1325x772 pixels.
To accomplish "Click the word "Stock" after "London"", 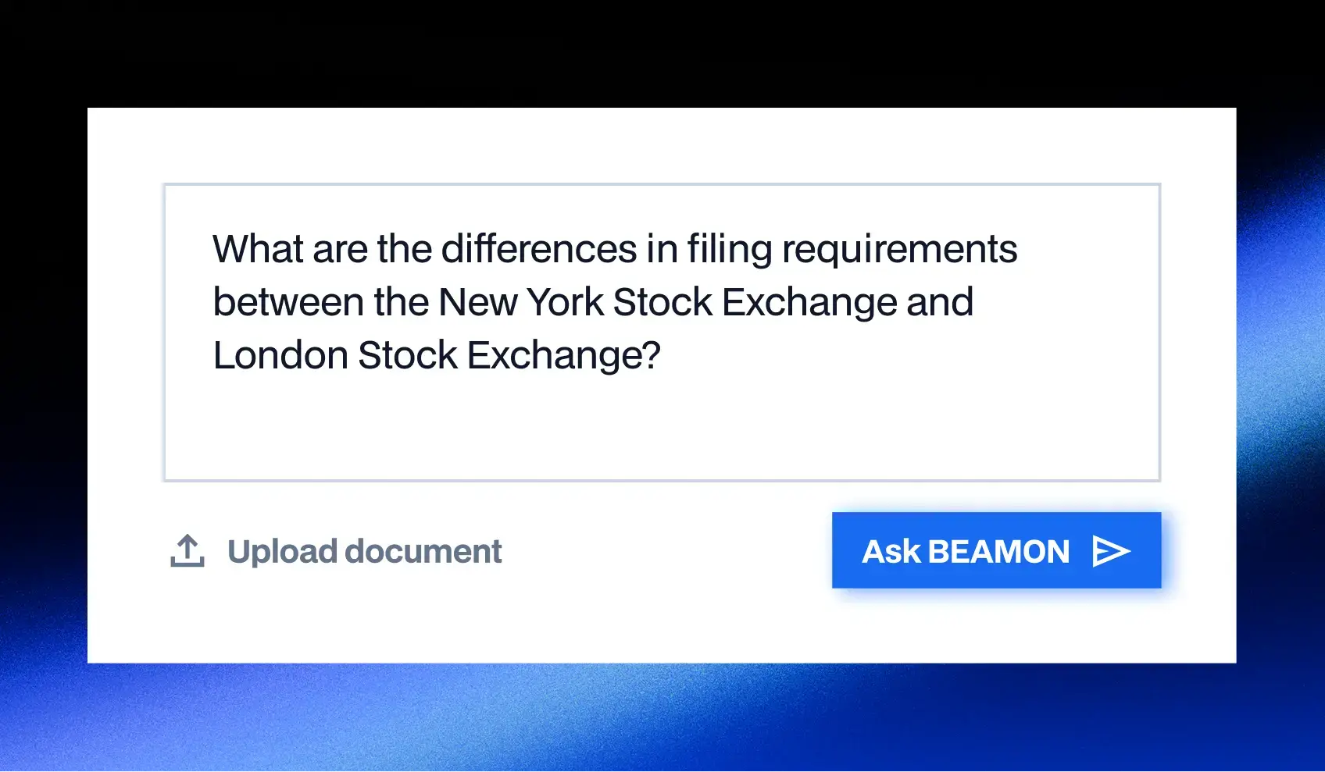I will (x=408, y=355).
